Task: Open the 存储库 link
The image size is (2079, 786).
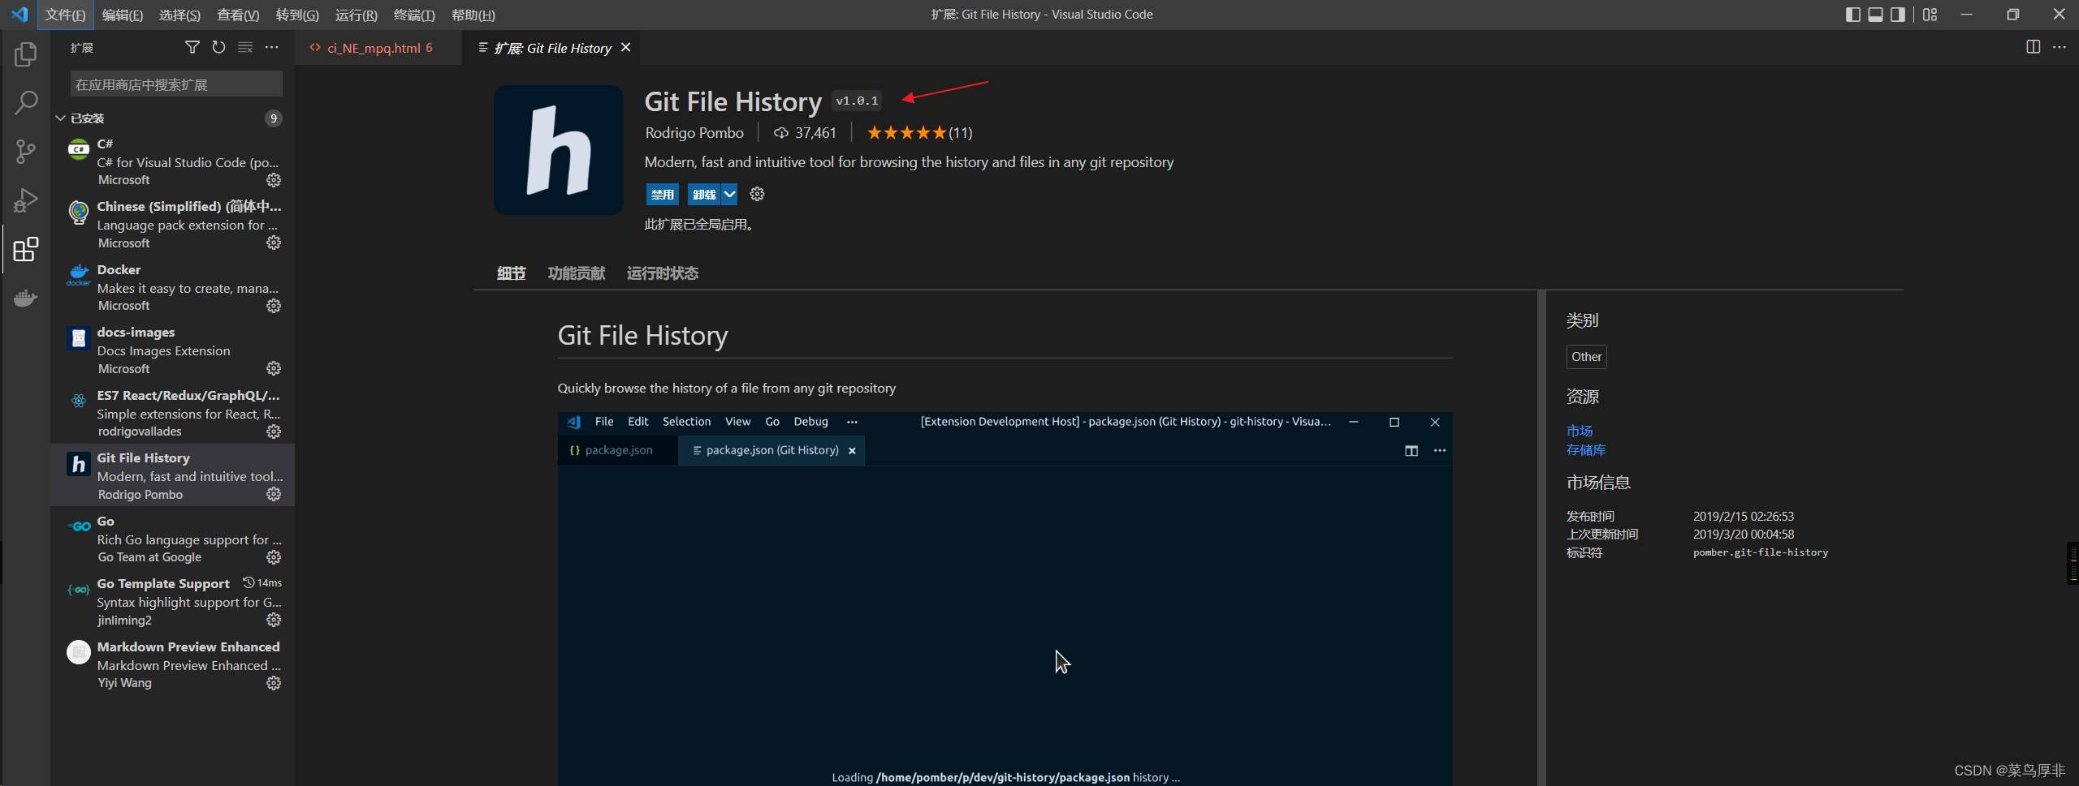Action: [x=1585, y=449]
